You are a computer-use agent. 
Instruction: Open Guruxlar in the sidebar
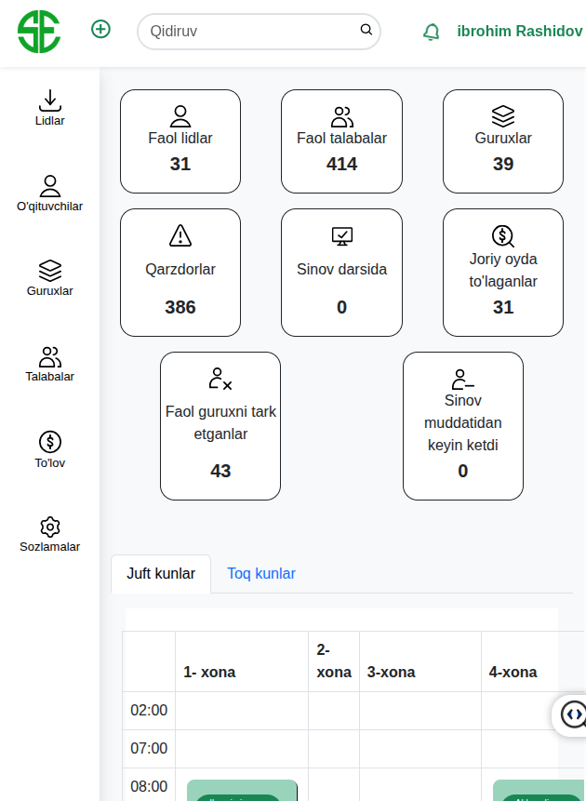click(x=50, y=278)
